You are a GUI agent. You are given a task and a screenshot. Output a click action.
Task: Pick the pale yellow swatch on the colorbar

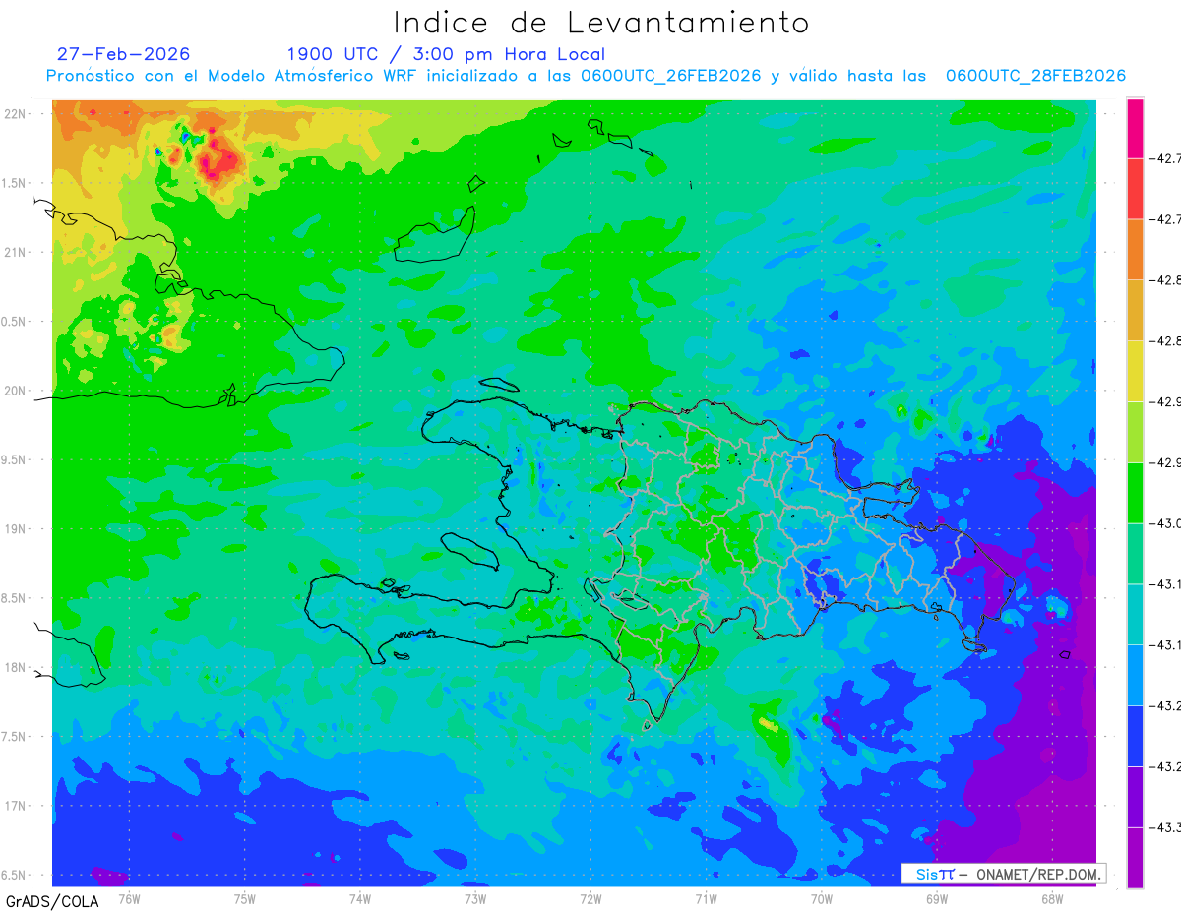click(1135, 371)
